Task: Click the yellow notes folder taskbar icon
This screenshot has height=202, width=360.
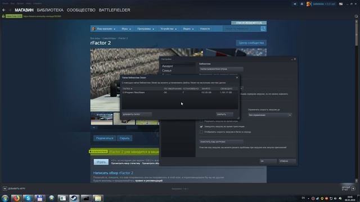Action: 97,198
